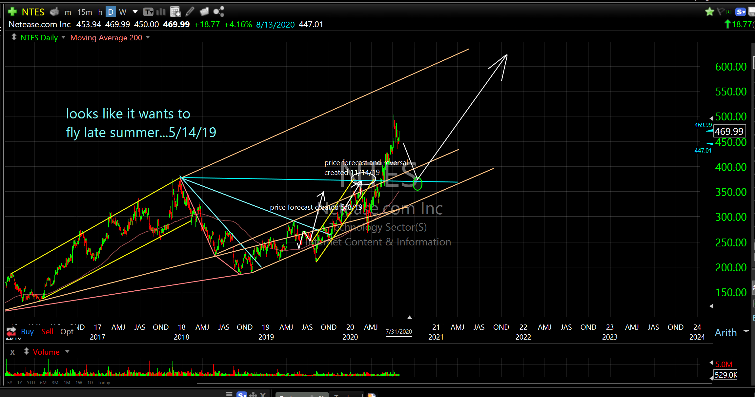Switch to Weekly timeframe W

pos(123,12)
